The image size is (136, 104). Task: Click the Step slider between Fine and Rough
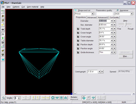click(x=125, y=24)
